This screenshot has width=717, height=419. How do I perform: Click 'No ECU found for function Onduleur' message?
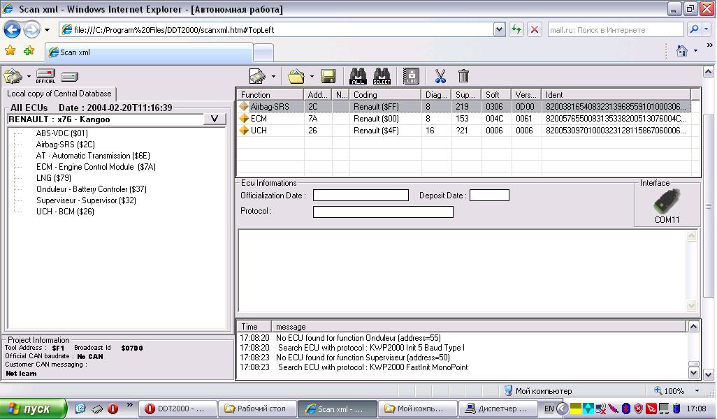coord(358,338)
